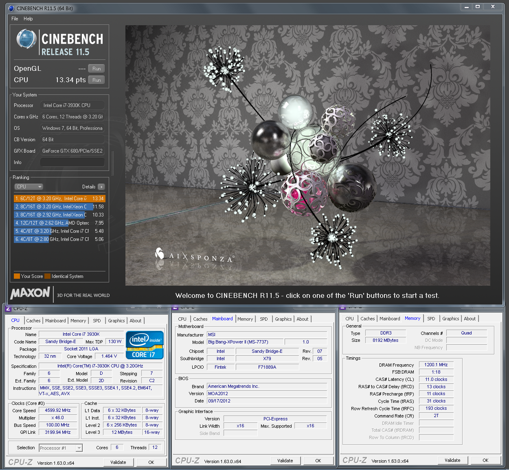Click the GFX Board value GeForce GTX 680
This screenshot has height=470, width=509.
[x=72, y=151]
